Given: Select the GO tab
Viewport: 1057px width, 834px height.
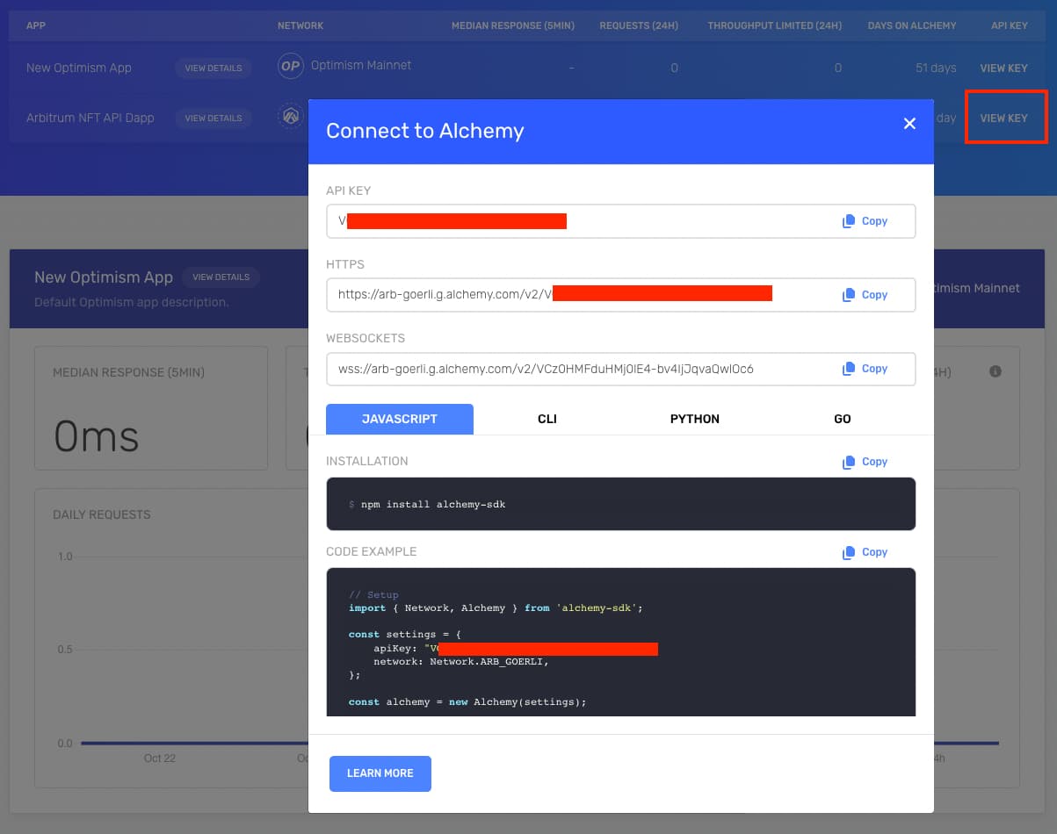Looking at the screenshot, I should [842, 419].
